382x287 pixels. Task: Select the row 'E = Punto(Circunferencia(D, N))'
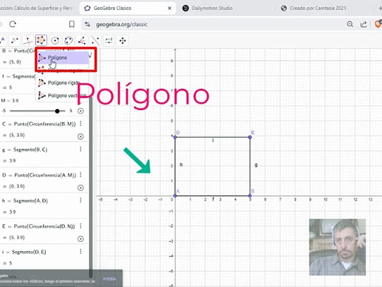click(44, 231)
